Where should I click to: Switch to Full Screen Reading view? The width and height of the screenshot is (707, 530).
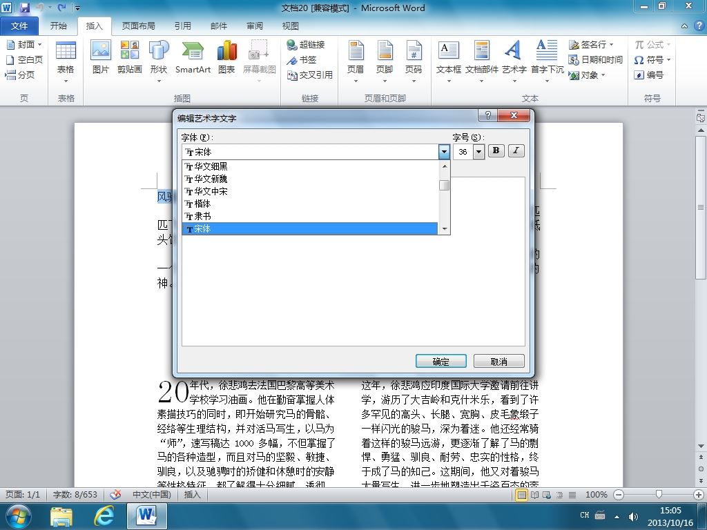point(535,495)
